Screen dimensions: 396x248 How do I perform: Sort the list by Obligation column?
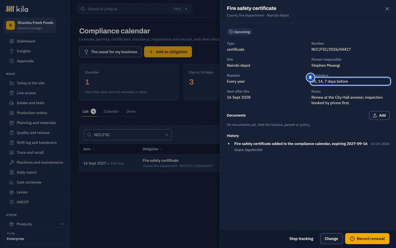(152, 149)
